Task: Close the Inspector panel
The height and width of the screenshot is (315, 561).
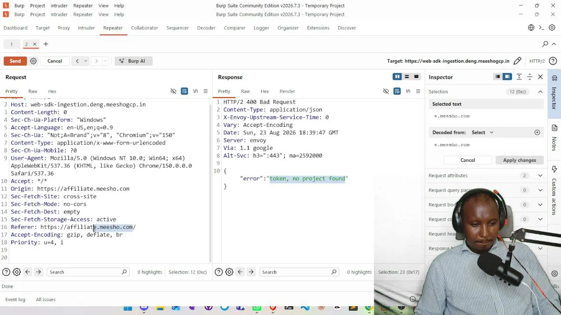Action: pyautogui.click(x=540, y=77)
